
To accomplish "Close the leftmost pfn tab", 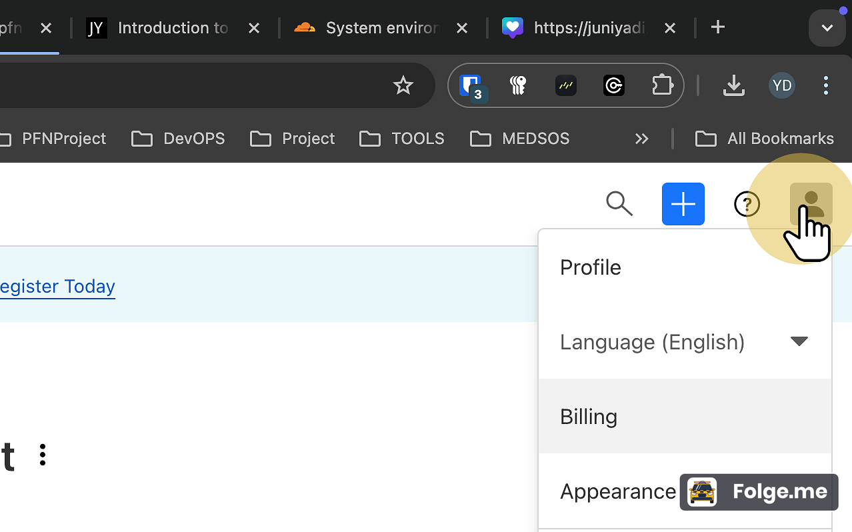I will 46,28.
